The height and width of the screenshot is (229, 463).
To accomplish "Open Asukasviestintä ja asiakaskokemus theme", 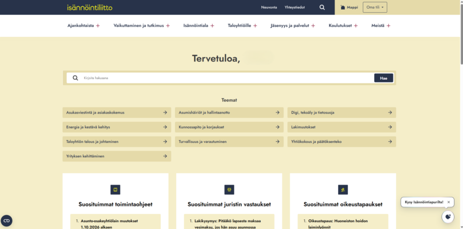I will coord(117,112).
